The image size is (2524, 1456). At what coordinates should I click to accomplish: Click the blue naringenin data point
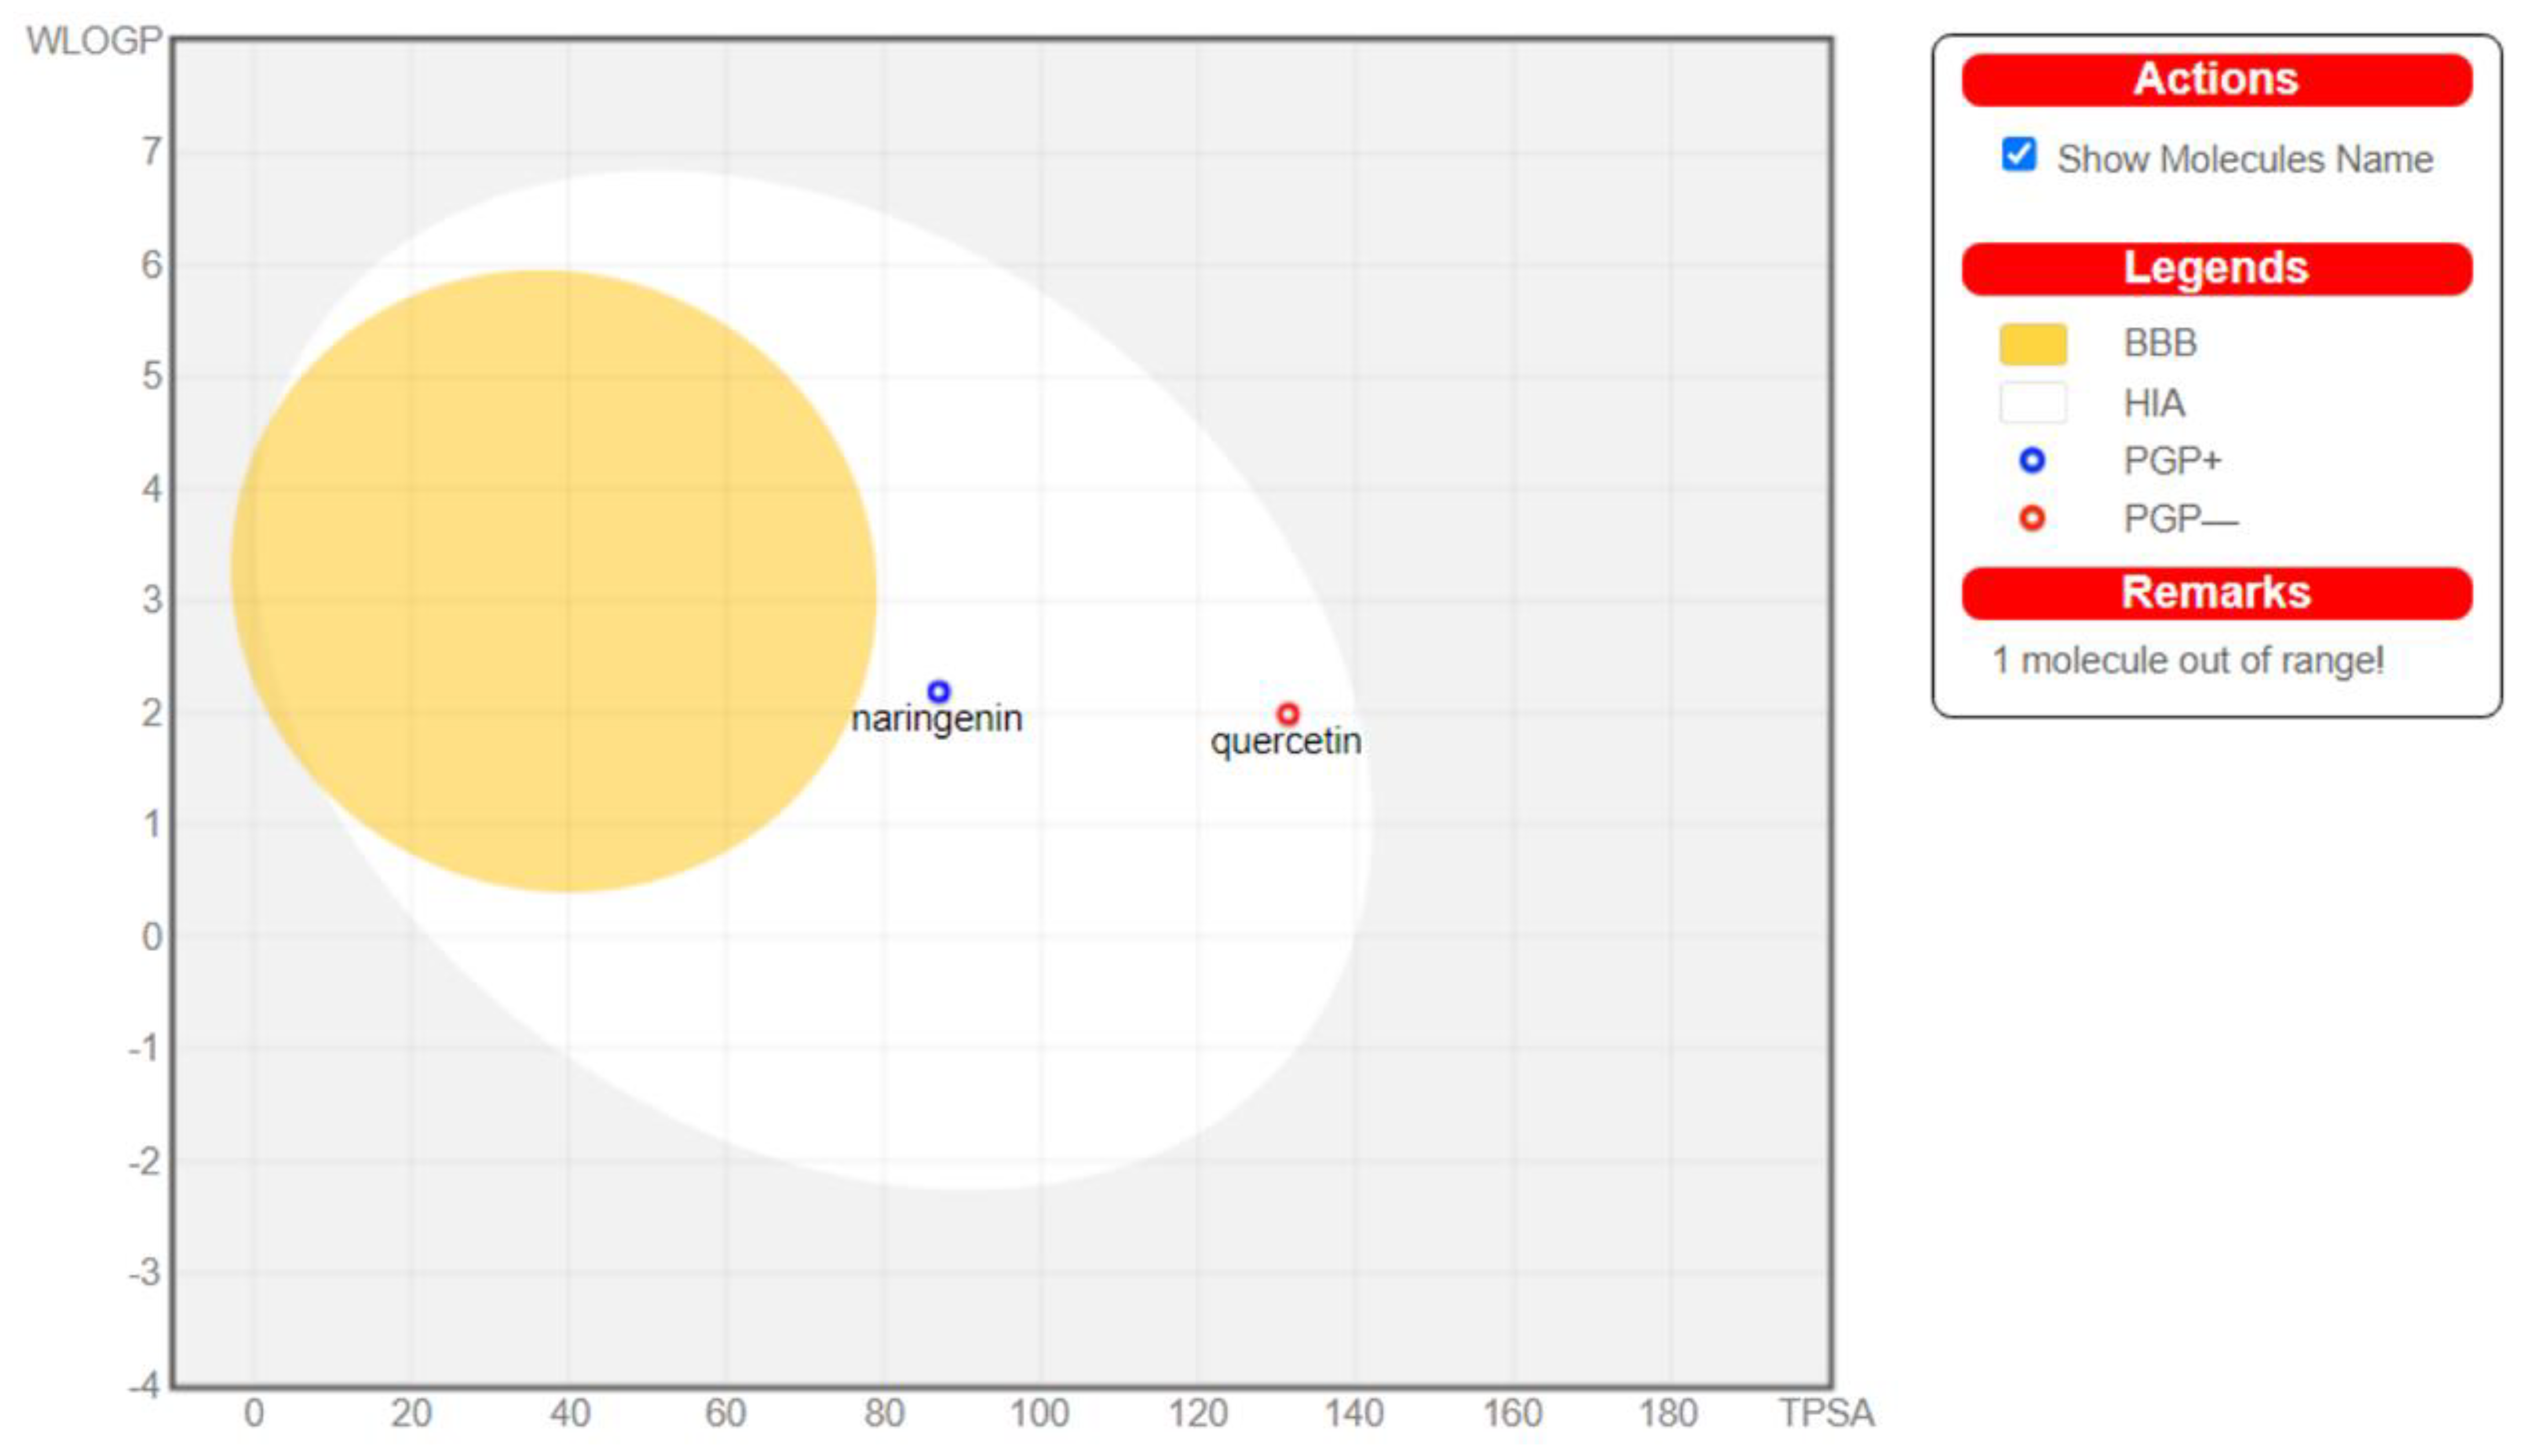[938, 691]
